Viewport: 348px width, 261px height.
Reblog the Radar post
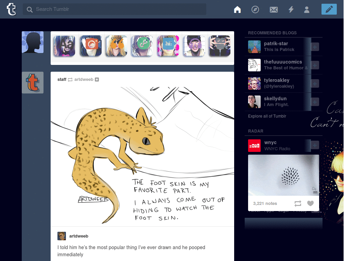tap(298, 204)
